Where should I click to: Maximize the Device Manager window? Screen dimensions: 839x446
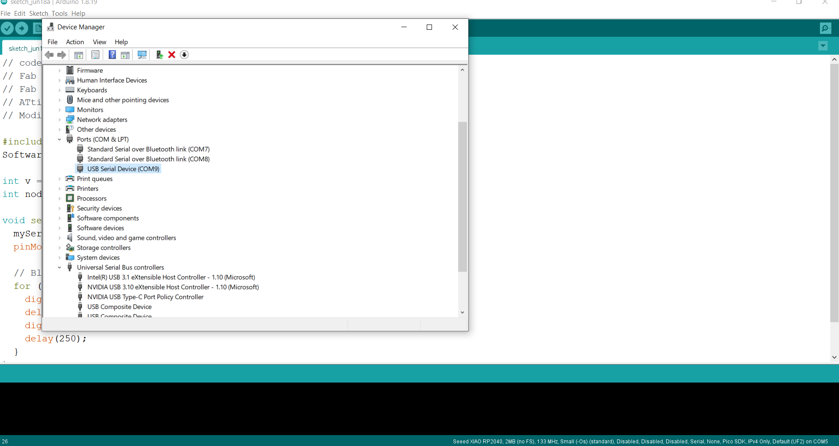[x=429, y=27]
